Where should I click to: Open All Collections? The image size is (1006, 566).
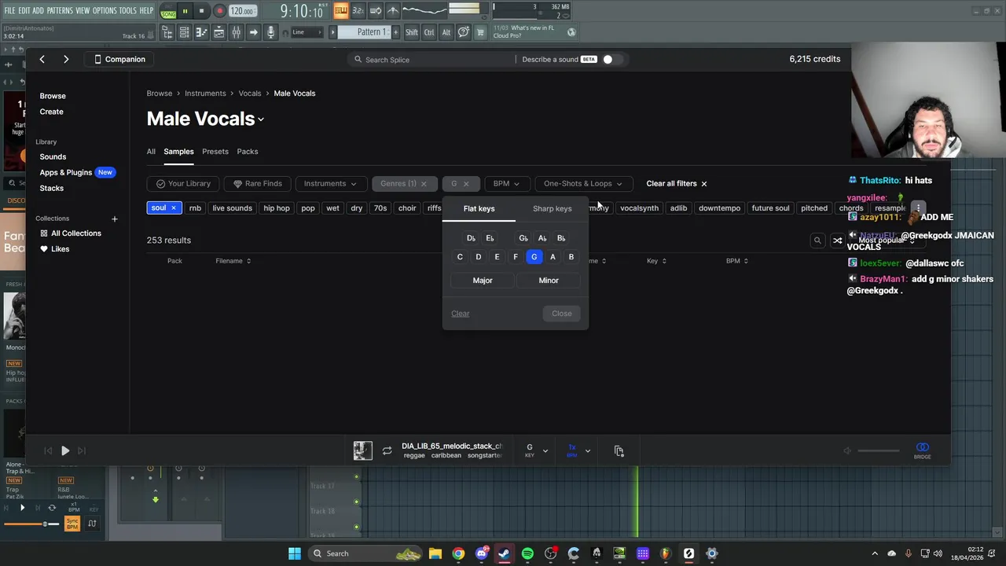(x=71, y=233)
